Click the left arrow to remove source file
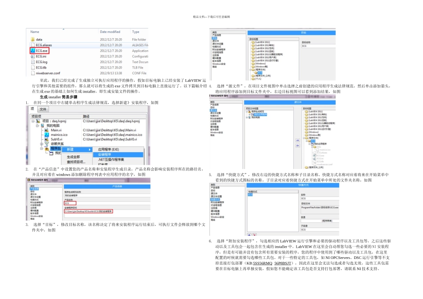Screen dimensions: 423x299 [297, 145]
